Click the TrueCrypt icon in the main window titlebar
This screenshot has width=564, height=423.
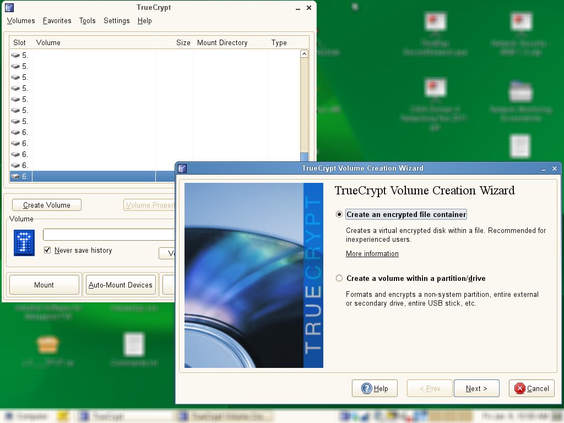pyautogui.click(x=9, y=7)
